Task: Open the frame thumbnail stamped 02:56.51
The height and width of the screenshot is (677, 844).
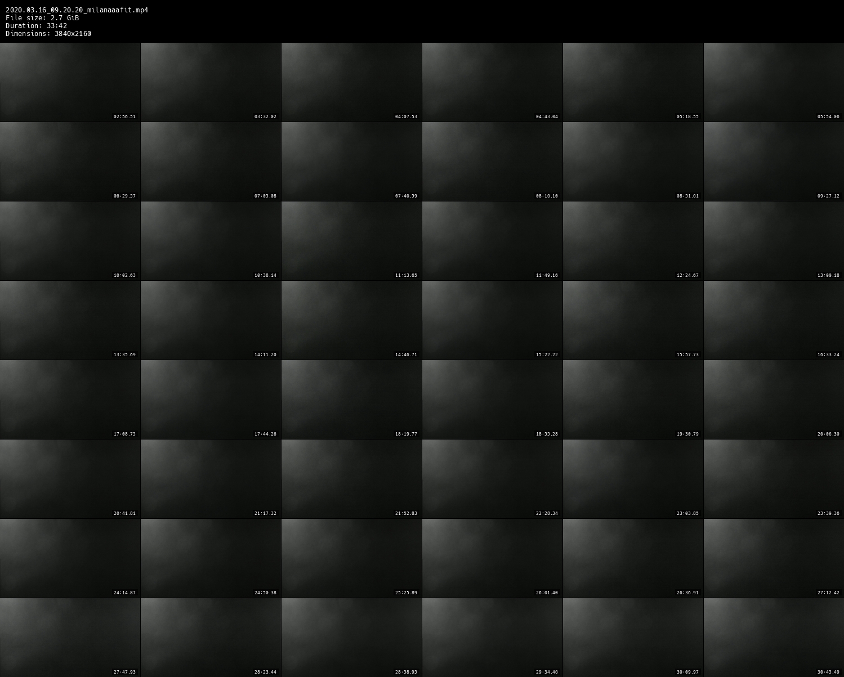Action: (x=70, y=82)
